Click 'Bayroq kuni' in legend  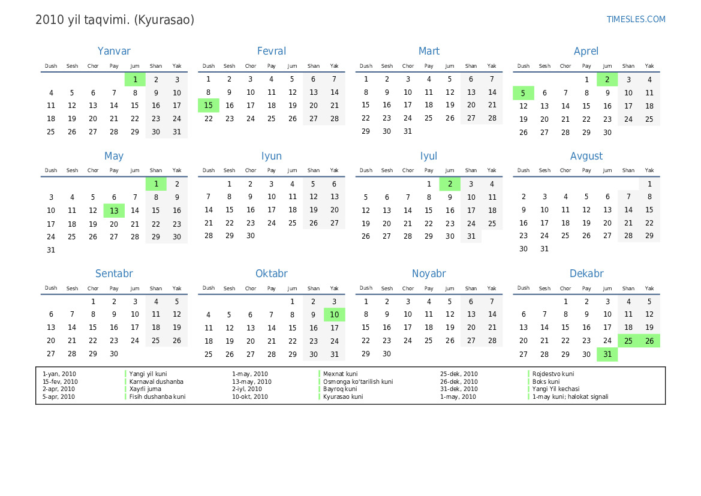[x=340, y=389]
